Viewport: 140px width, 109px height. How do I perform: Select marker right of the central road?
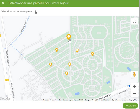(x=77, y=51)
